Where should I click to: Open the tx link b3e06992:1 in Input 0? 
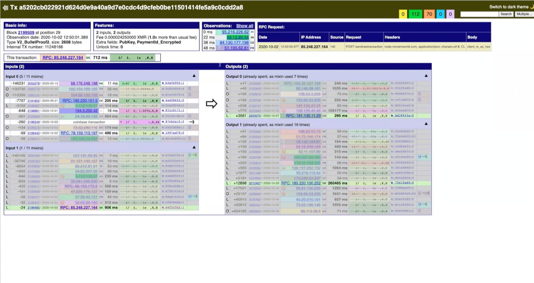coord(173,83)
